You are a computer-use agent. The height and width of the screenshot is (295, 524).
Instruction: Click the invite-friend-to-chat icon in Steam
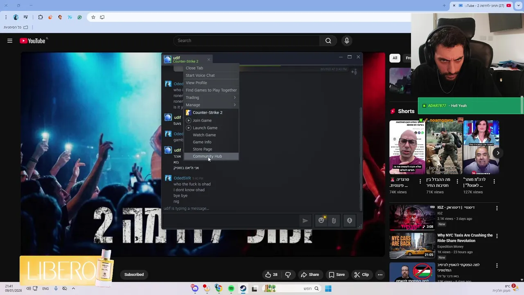click(354, 72)
